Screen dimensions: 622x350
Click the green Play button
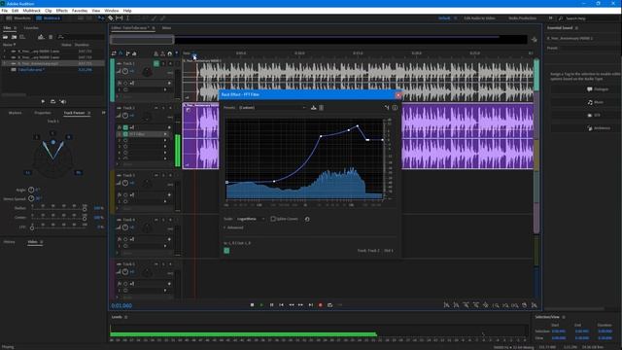[261, 304]
